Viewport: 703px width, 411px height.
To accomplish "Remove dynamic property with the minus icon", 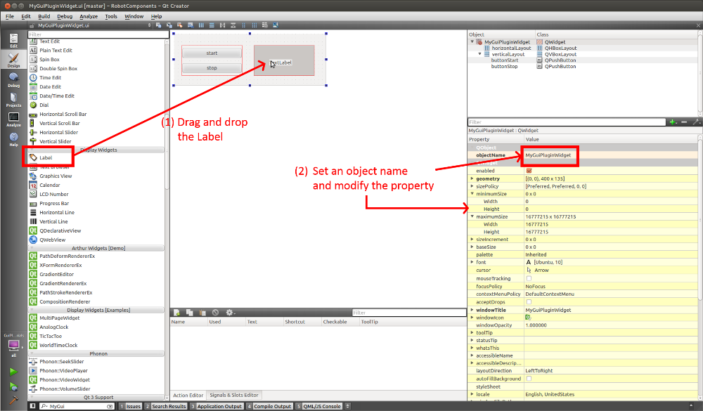I will point(684,122).
